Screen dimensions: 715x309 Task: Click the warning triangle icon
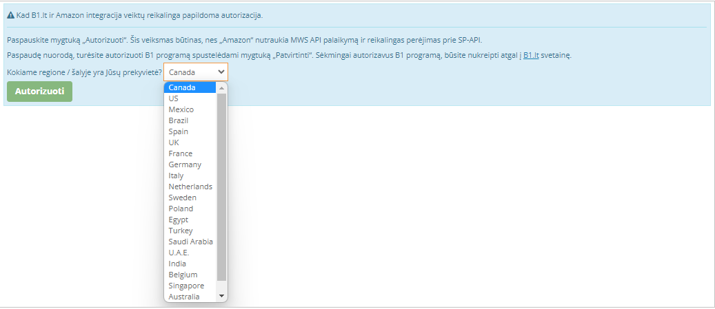(x=10, y=15)
